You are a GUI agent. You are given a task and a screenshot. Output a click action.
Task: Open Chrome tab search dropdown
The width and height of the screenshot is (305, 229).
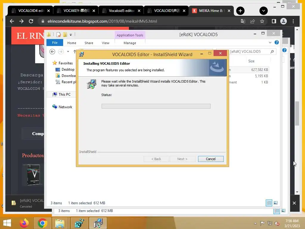tap(264, 11)
